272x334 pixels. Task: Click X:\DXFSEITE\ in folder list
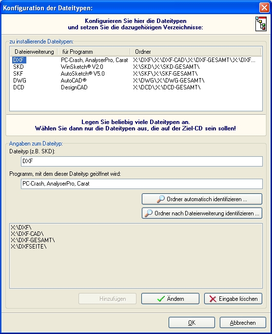coord(29,247)
